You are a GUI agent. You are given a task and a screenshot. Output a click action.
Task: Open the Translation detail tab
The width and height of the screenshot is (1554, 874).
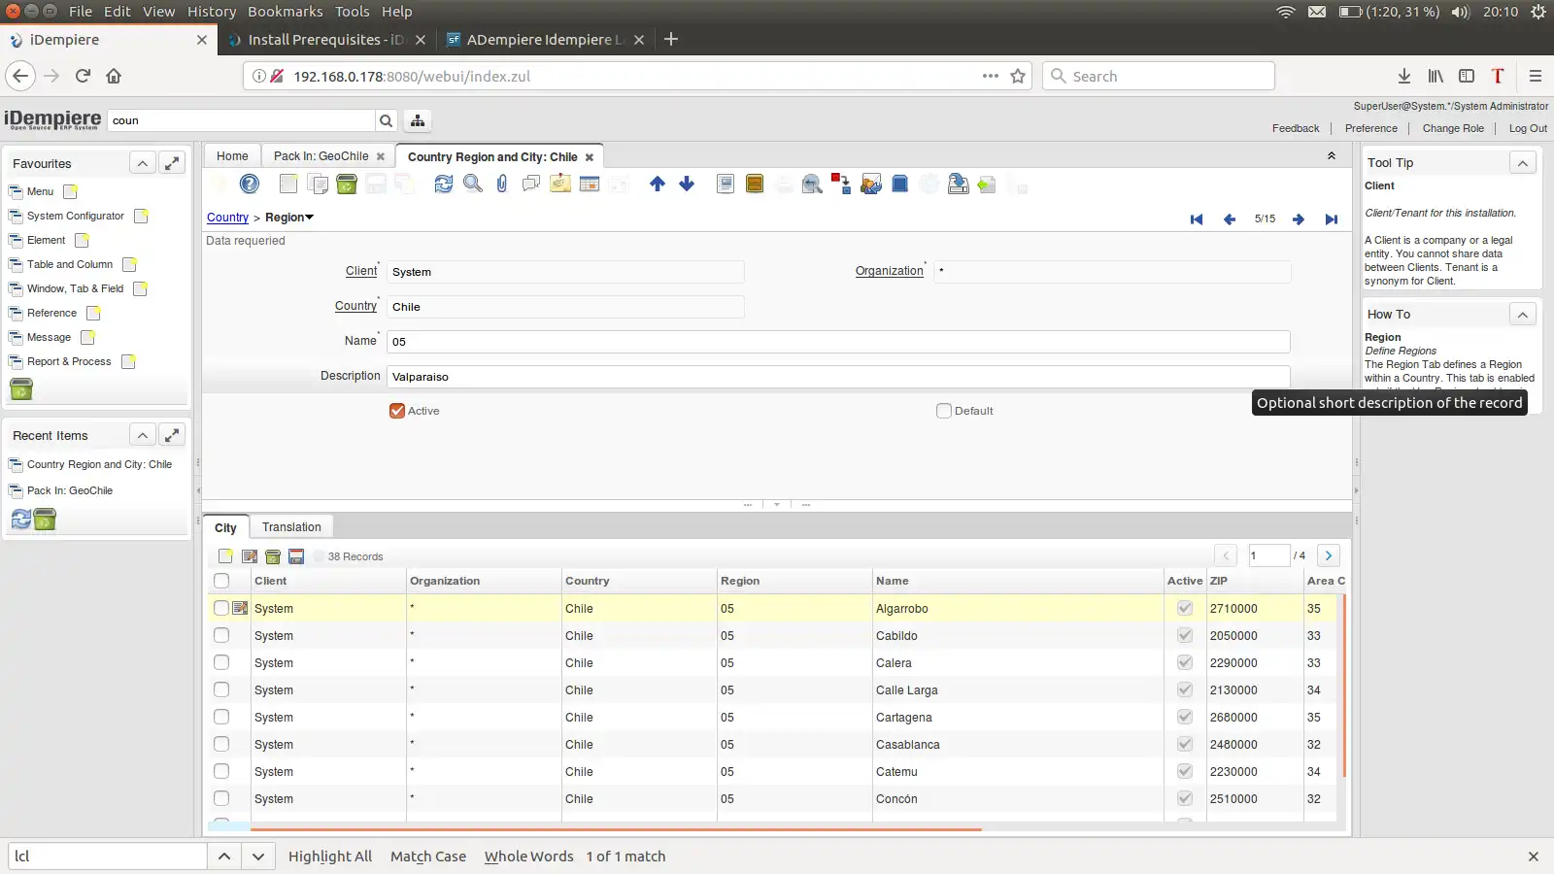(x=291, y=527)
